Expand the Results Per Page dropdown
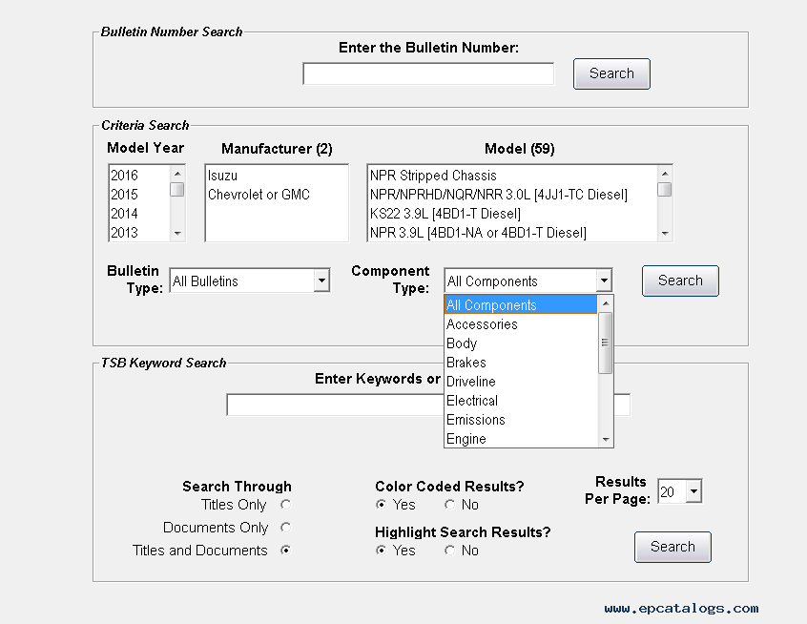This screenshot has height=624, width=807. [693, 492]
